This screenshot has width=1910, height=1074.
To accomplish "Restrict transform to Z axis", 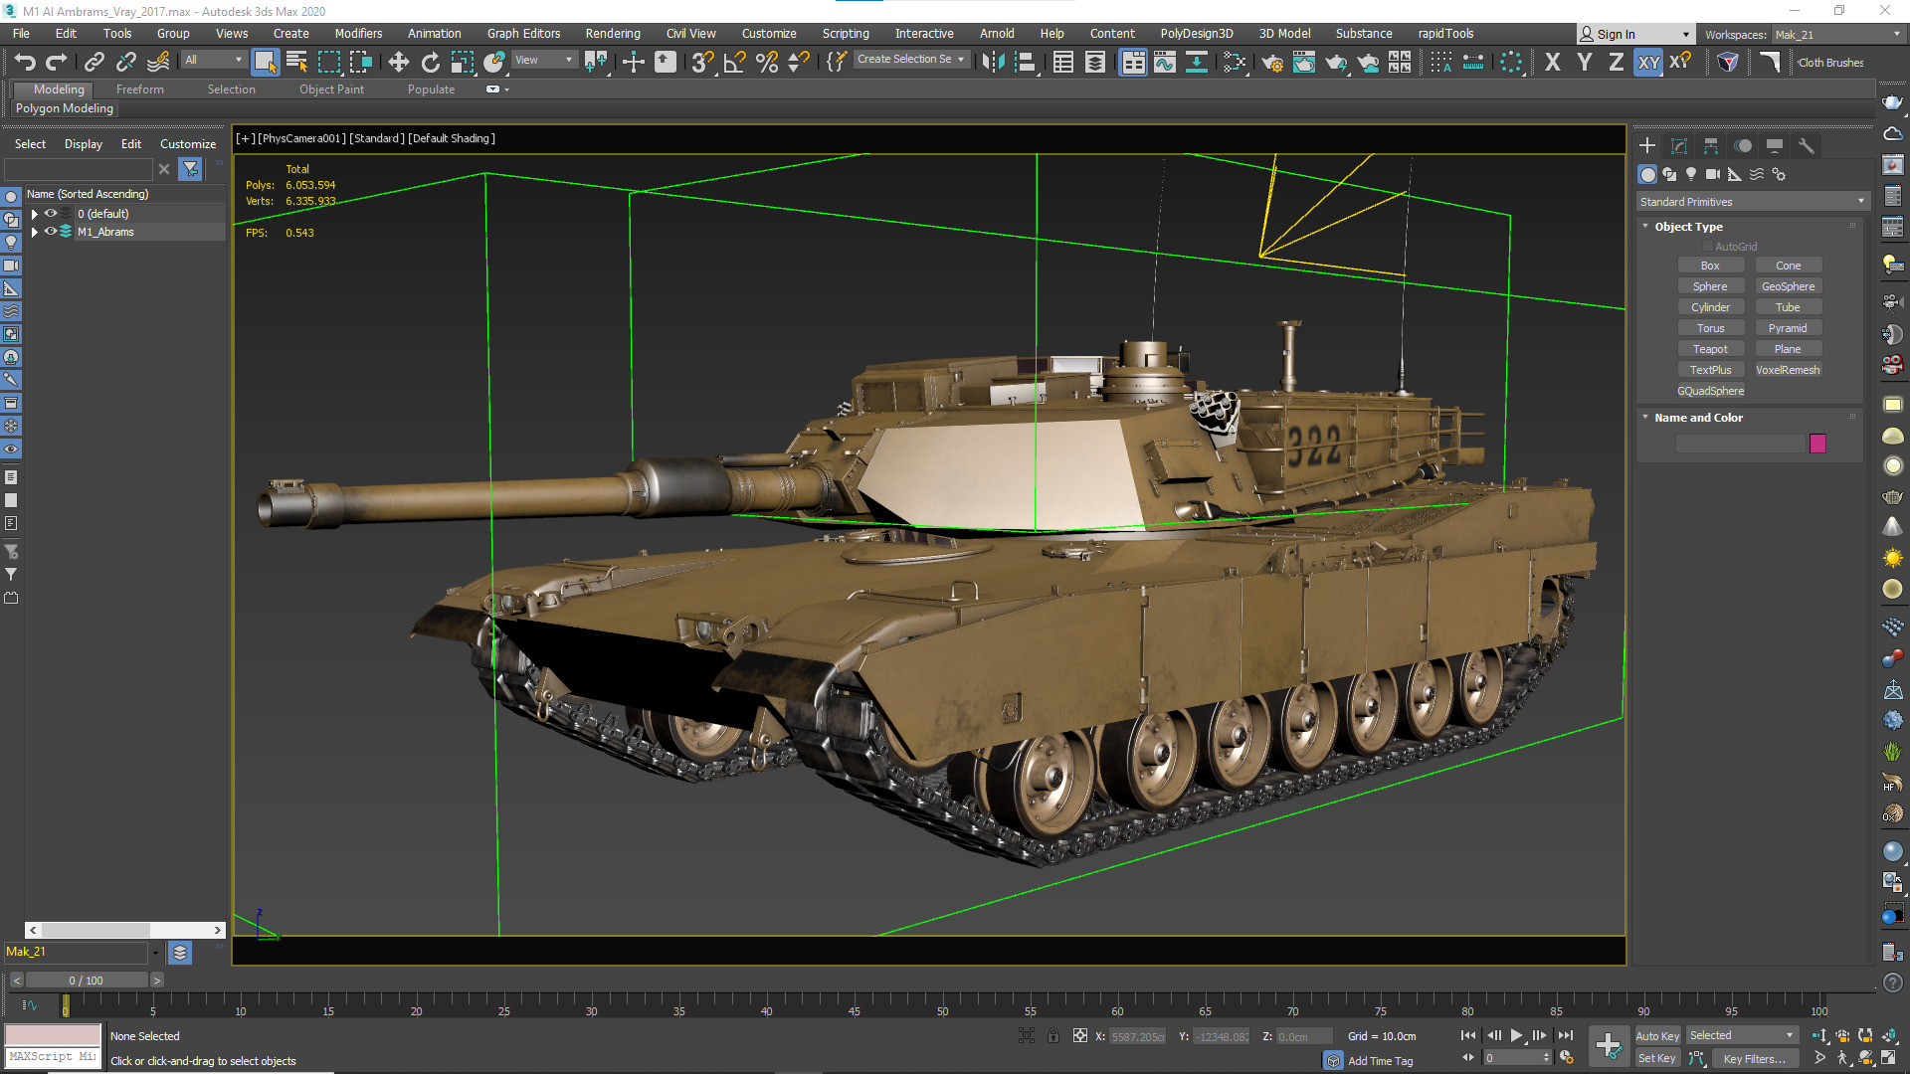I will pos(1617,62).
